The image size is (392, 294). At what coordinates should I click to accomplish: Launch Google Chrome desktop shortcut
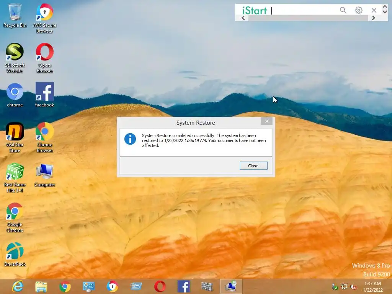pos(15,217)
